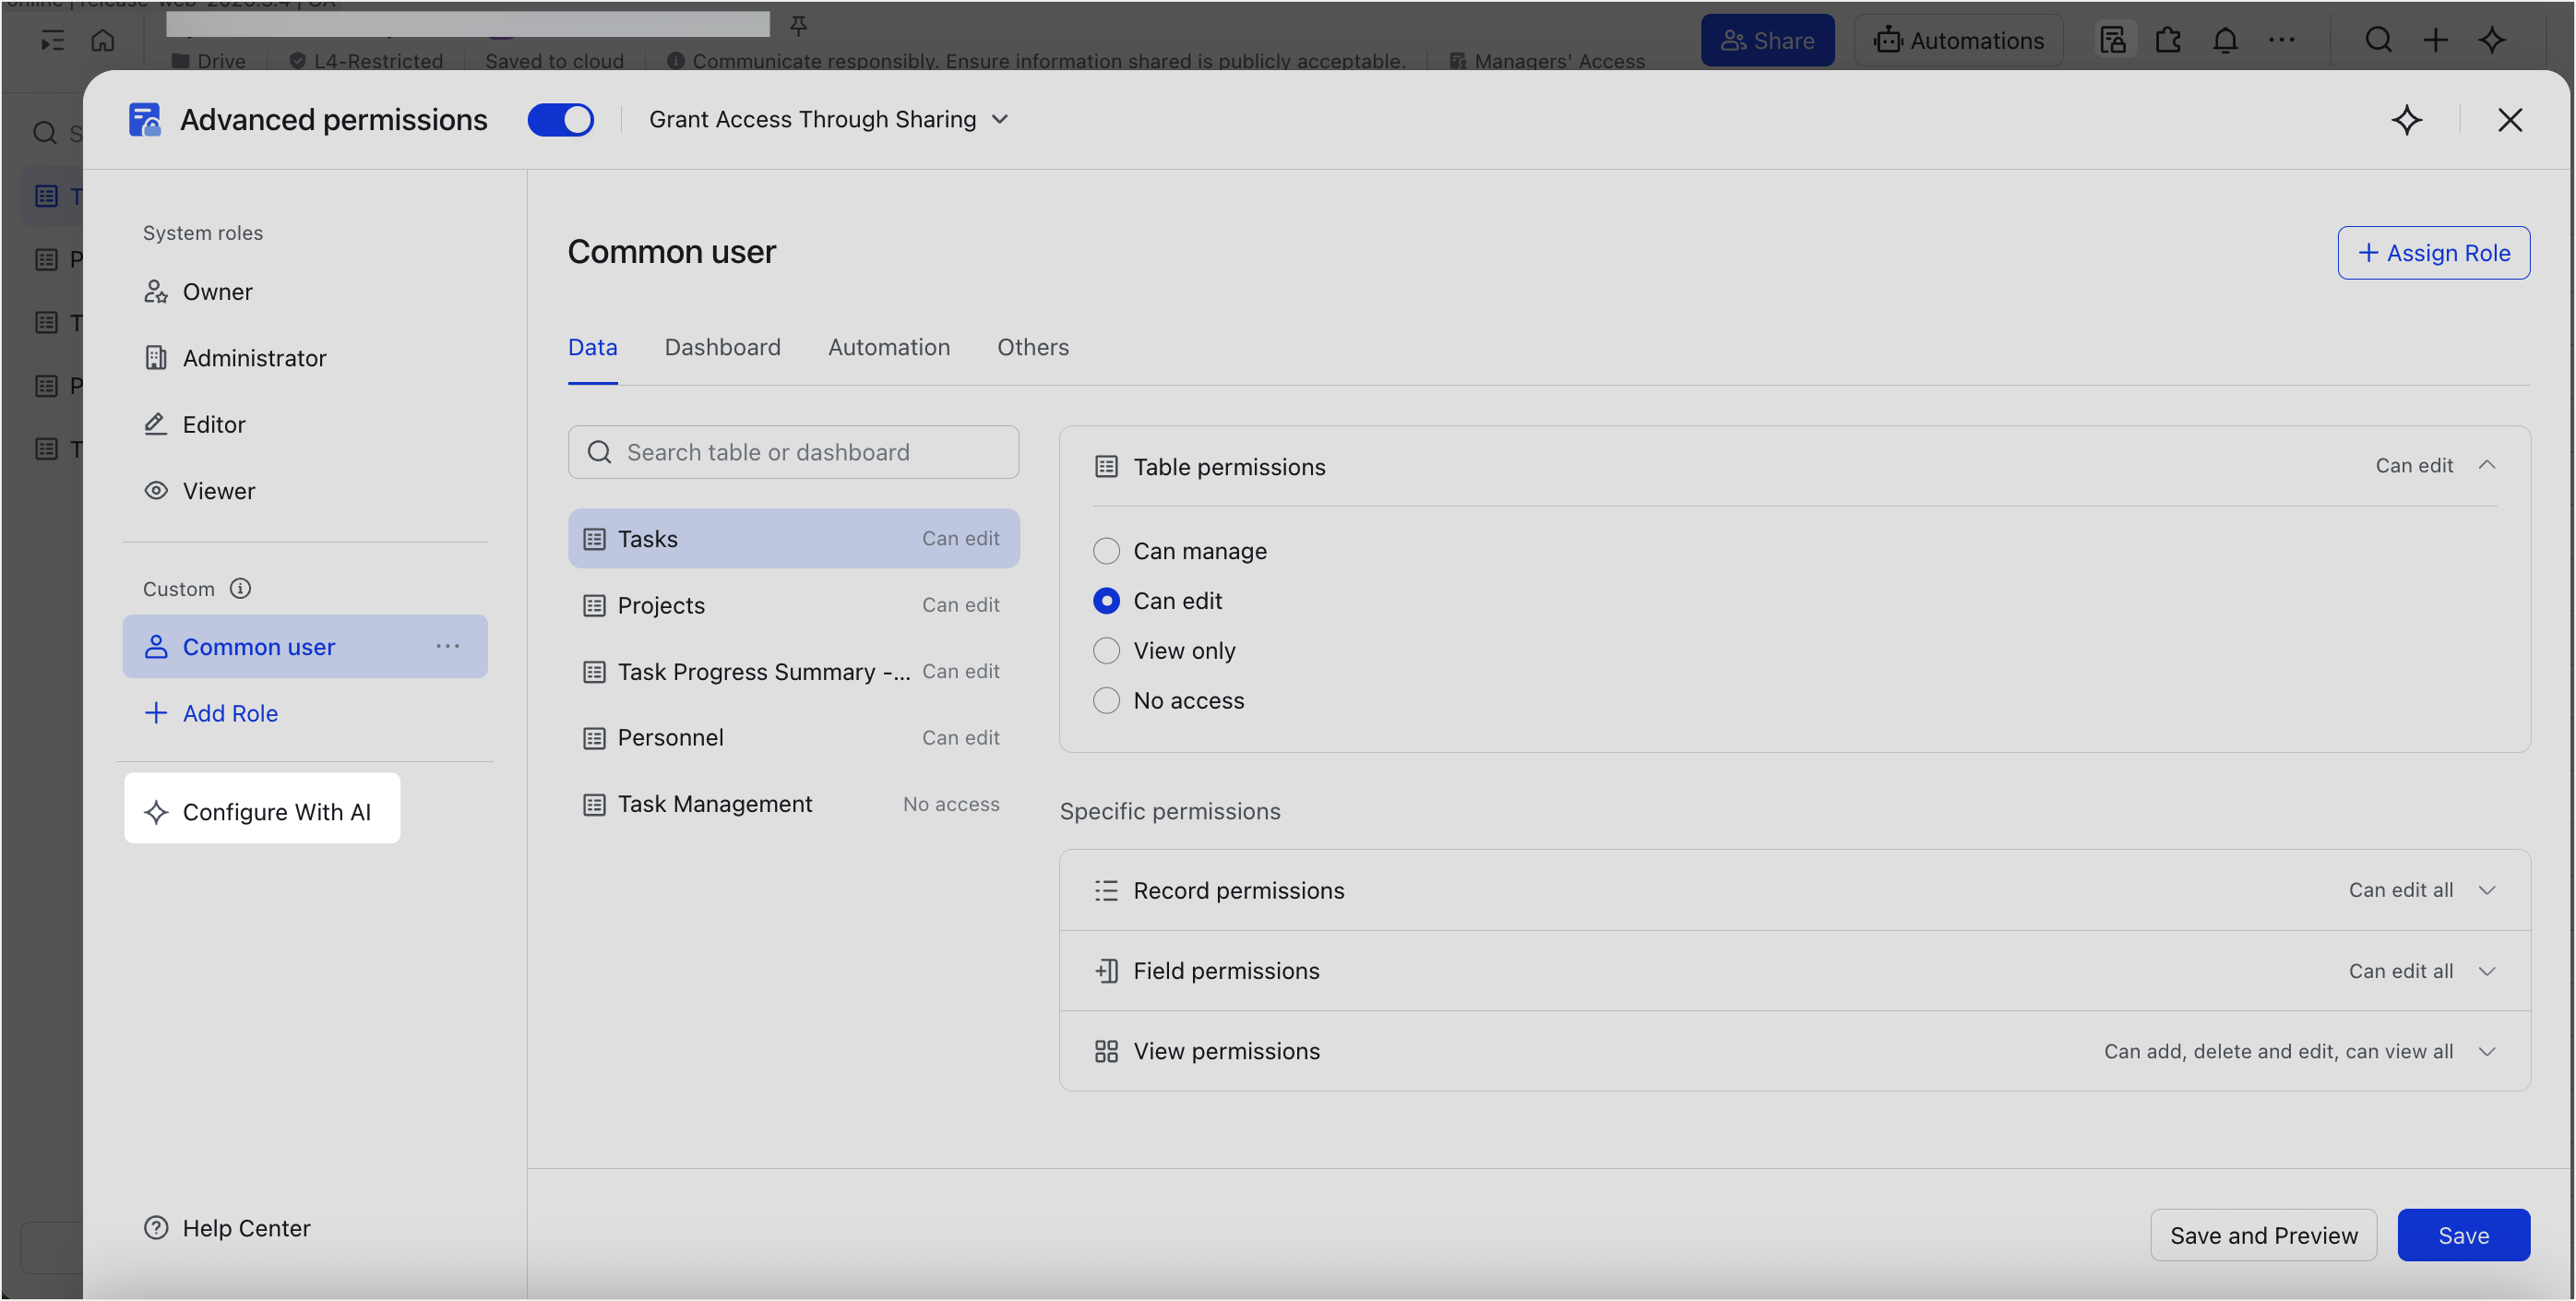The height and width of the screenshot is (1301, 2576).
Task: Click the Add Role link
Action: [211, 713]
